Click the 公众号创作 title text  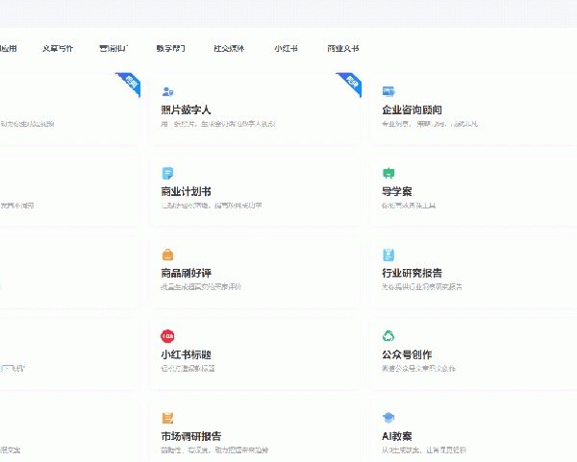pyautogui.click(x=408, y=354)
